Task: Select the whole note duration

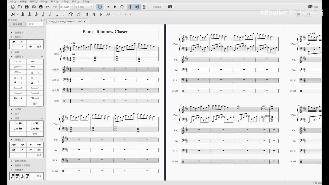Action: (57, 15)
